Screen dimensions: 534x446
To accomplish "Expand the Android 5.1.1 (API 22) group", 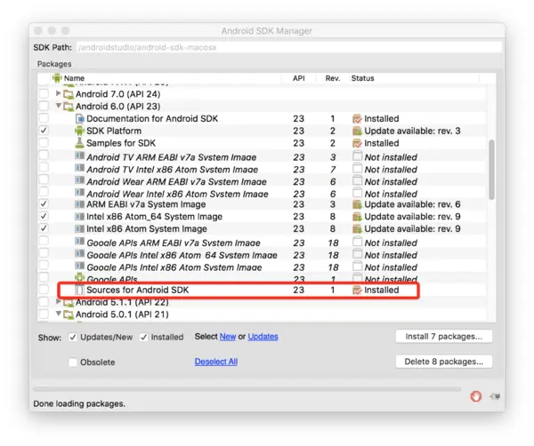I will [x=58, y=301].
